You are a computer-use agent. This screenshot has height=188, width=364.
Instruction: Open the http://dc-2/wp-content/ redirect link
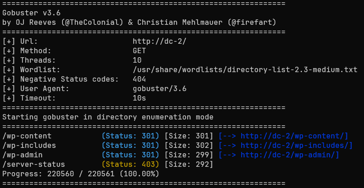(x=292, y=136)
